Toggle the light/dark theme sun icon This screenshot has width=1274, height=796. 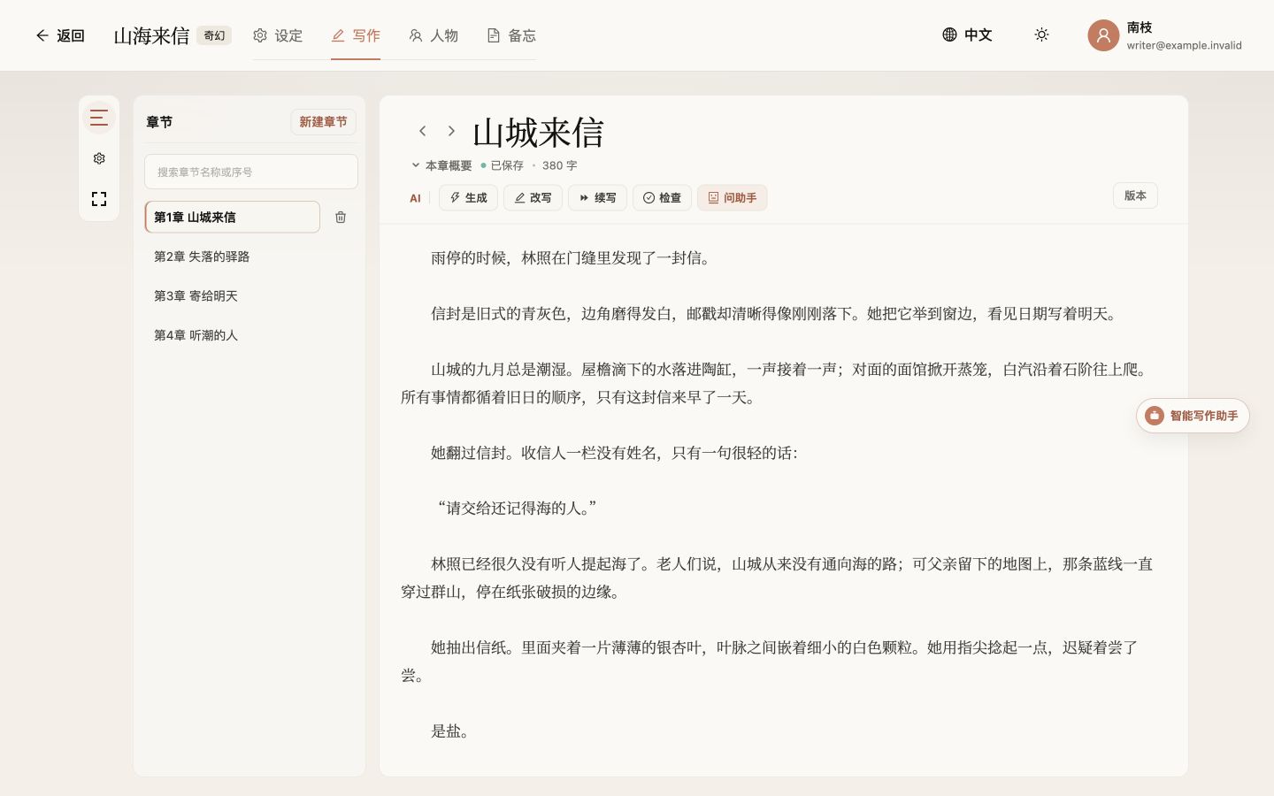1041,34
